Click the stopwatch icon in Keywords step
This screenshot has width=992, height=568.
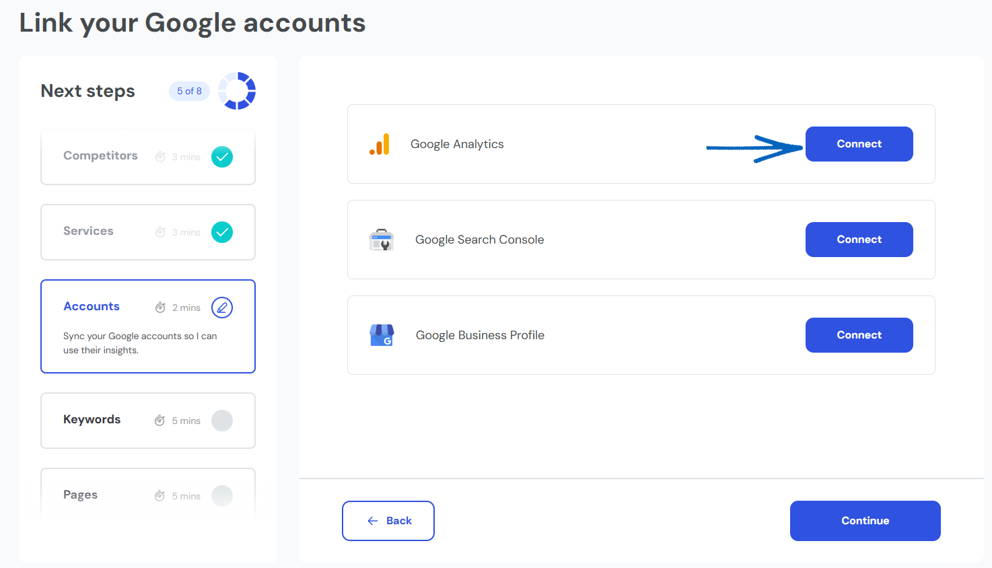(160, 421)
